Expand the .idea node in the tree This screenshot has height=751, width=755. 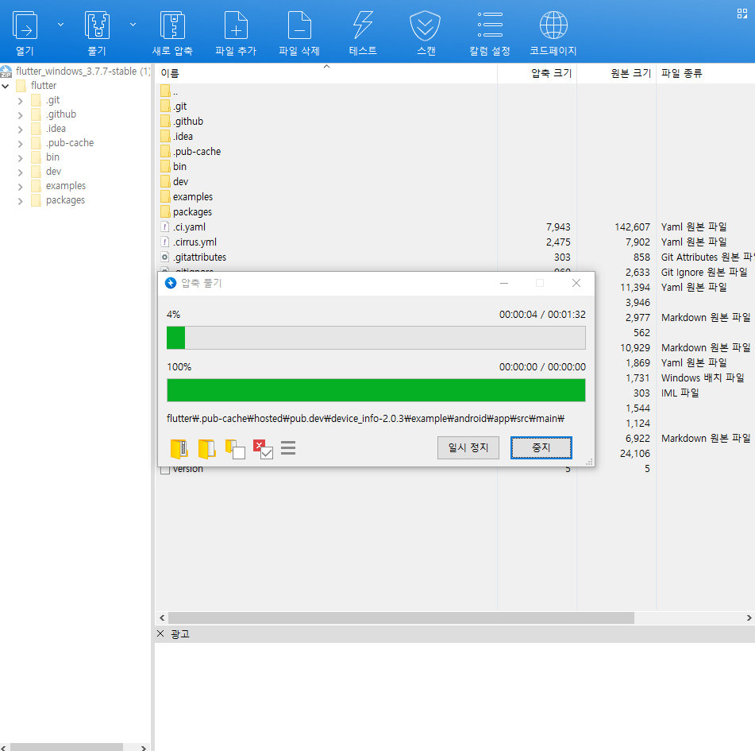pos(20,130)
